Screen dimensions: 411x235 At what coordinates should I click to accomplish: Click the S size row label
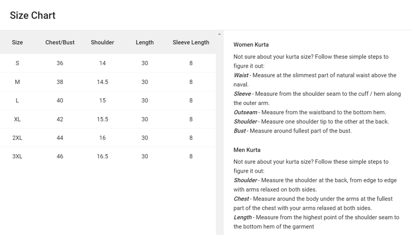click(x=17, y=63)
